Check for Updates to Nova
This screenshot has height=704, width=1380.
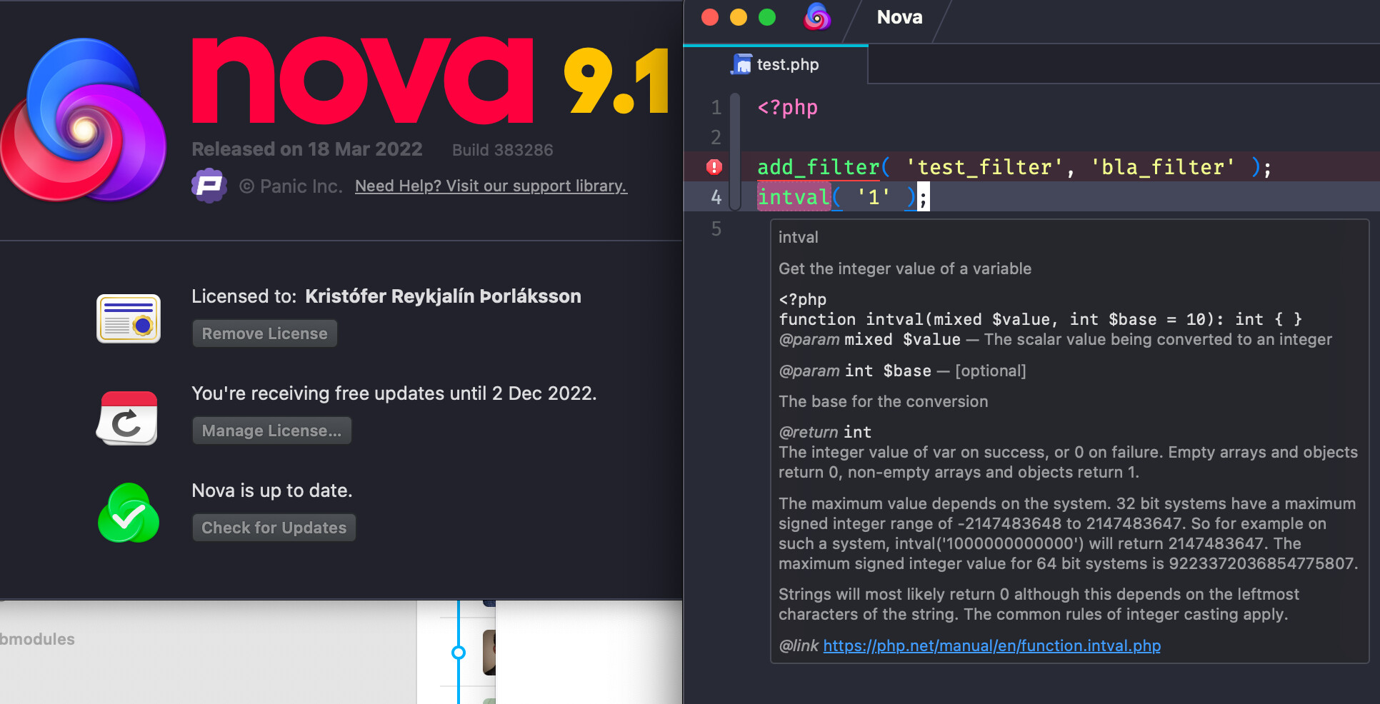(274, 528)
